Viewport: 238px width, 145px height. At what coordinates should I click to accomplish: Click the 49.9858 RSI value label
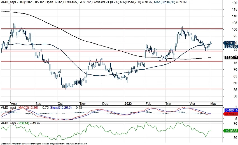pyautogui.click(x=230, y=130)
